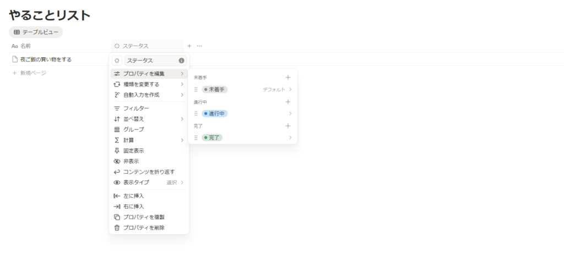Screen dimensions: 564x254
Task: Choose プロパティを削除 from the menu
Action: click(143, 228)
